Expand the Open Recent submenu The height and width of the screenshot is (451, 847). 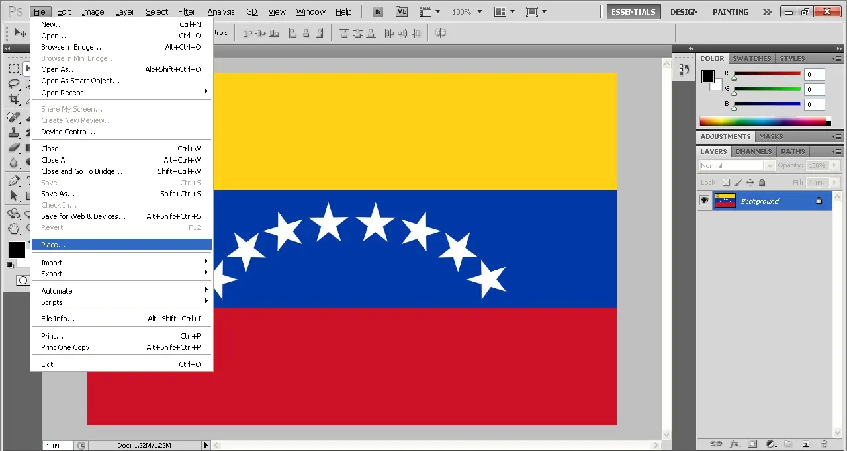point(122,93)
